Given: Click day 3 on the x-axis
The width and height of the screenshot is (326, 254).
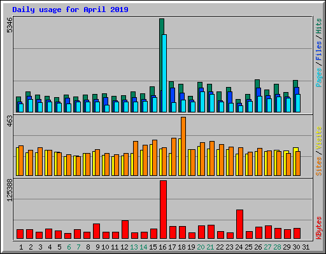Looking at the screenshot, I should click(x=40, y=247).
